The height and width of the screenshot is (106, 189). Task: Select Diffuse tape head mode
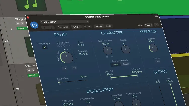coord(126,64)
